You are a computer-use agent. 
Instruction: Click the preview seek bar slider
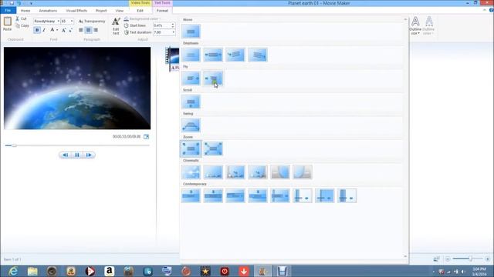click(x=14, y=145)
